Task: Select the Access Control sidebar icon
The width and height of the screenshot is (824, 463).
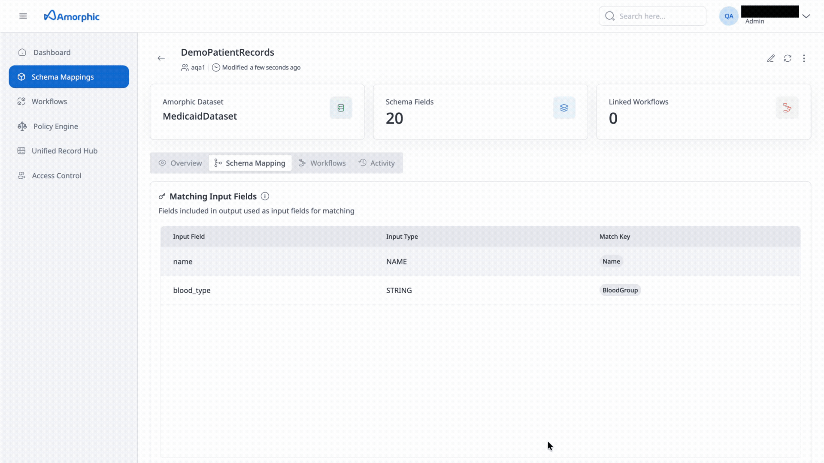Action: pos(21,175)
